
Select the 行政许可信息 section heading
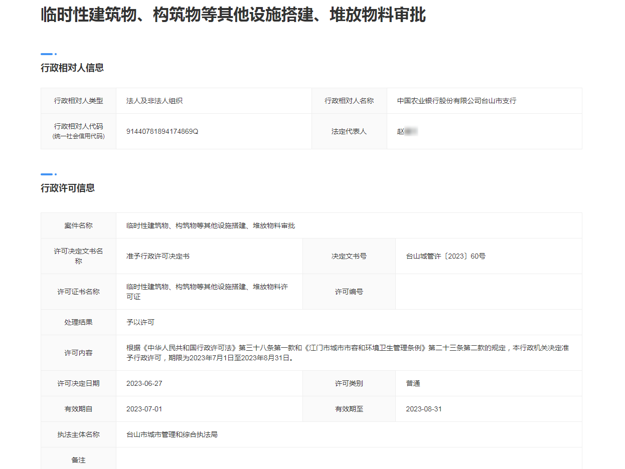[68, 188]
